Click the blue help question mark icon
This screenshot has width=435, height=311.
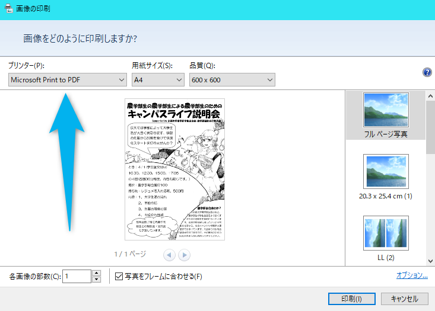point(427,72)
